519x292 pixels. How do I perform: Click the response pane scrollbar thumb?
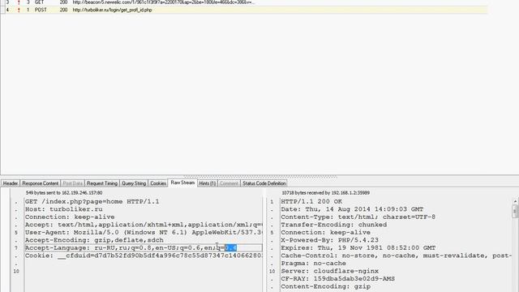coord(516,211)
